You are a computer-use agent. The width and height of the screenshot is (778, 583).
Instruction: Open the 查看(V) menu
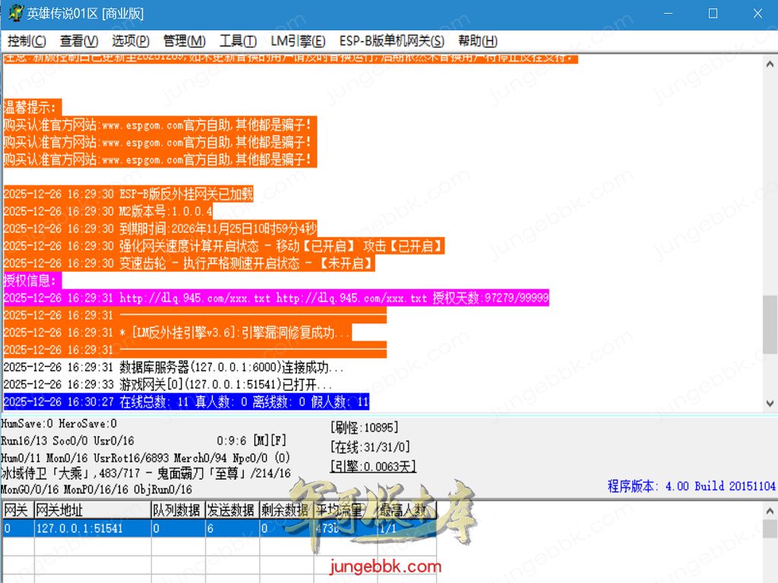coord(79,41)
